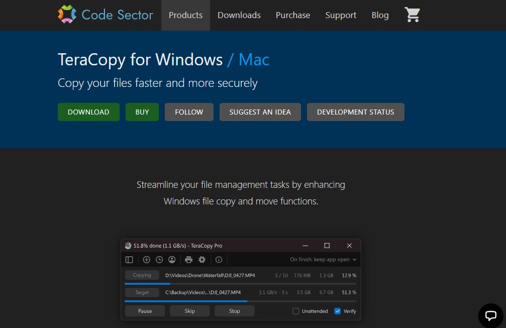Click the Skip button
This screenshot has width=506, height=328.
click(x=190, y=311)
